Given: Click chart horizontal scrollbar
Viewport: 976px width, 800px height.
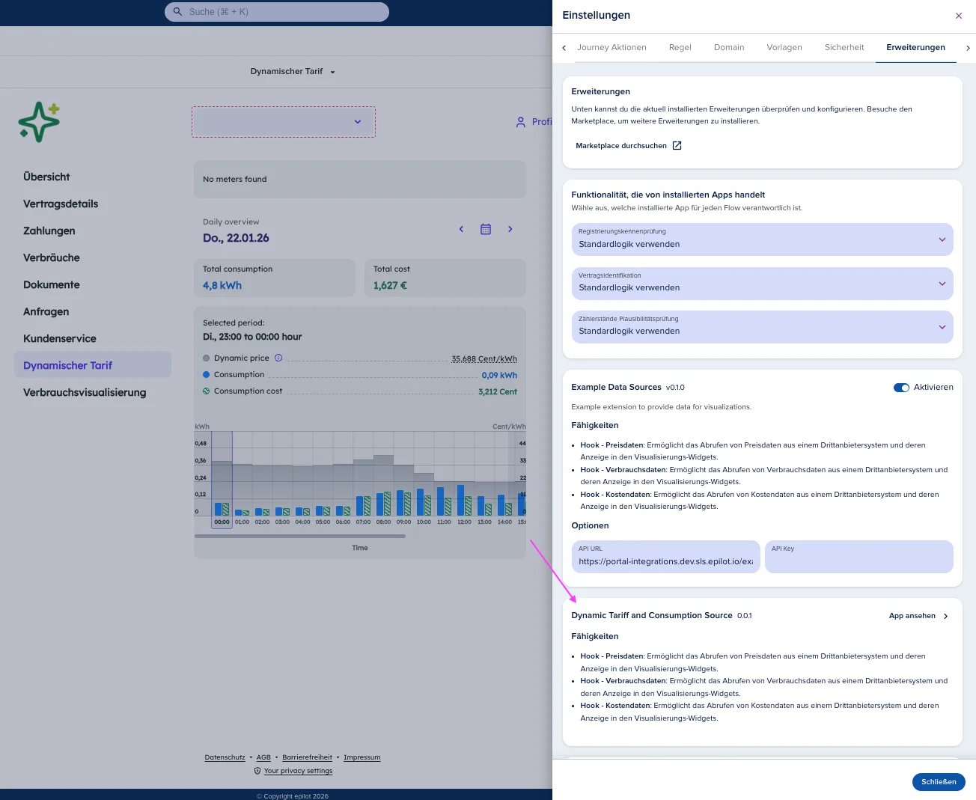Looking at the screenshot, I should (300, 536).
